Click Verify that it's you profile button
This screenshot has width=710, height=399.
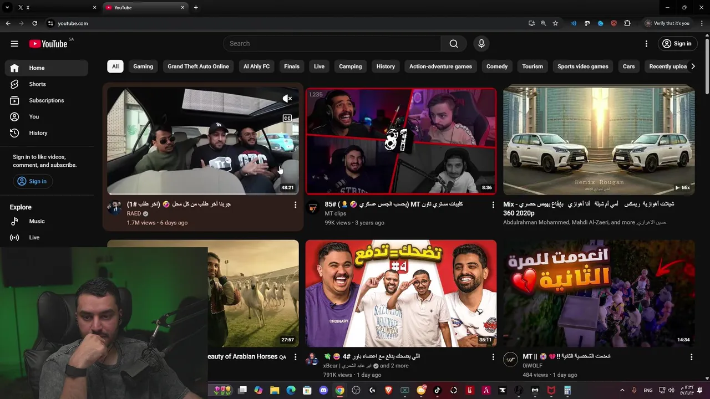(x=668, y=23)
